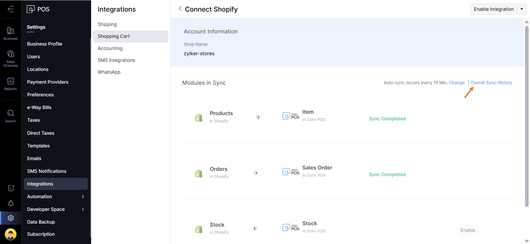Click the Stock module Enable button
Screen dimensions: 530x244
[468, 230]
